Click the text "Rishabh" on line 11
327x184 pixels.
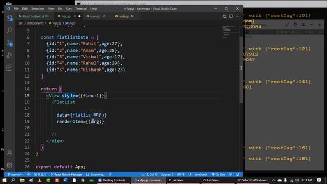92,70
